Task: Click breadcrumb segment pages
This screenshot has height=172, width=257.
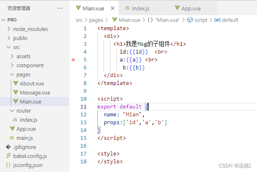Action: point(96,20)
